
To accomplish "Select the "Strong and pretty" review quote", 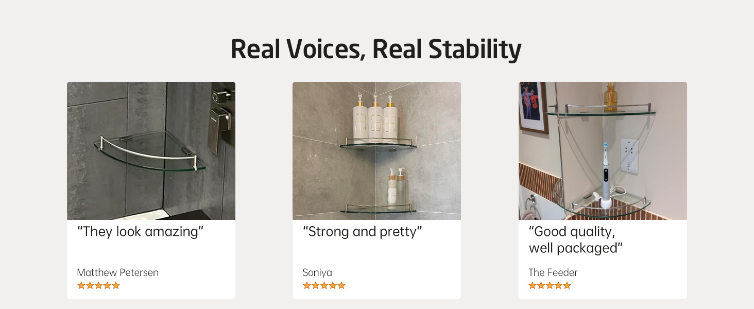I will coord(363,232).
